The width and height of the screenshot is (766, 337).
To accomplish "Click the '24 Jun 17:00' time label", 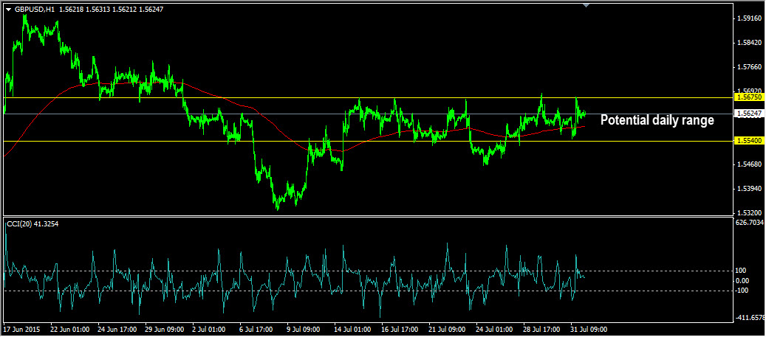I will 117,329.
